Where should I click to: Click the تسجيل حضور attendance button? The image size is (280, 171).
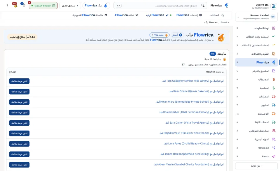point(70,6)
